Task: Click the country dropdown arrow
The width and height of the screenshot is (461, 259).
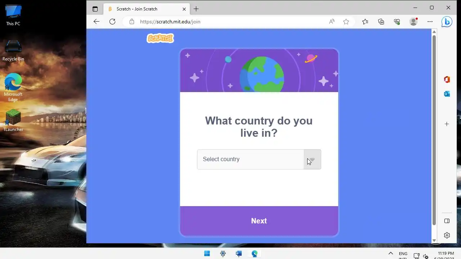Action: [312, 159]
